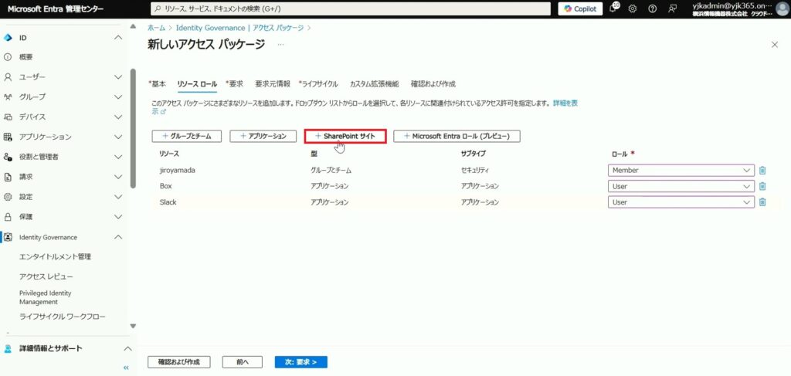Focus the resource search box
Image resolution: width=791 pixels, height=376 pixels.
(x=351, y=8)
